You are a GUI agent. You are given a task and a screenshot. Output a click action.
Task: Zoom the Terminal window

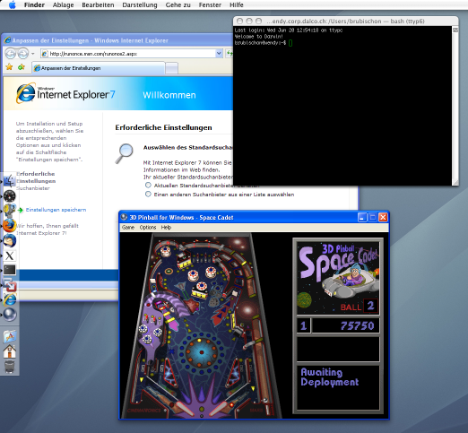tap(259, 22)
